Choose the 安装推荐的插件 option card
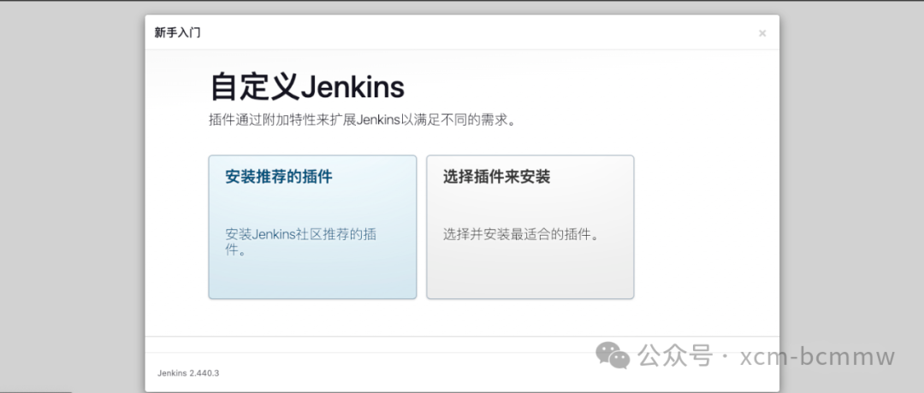This screenshot has width=924, height=393. pos(312,227)
